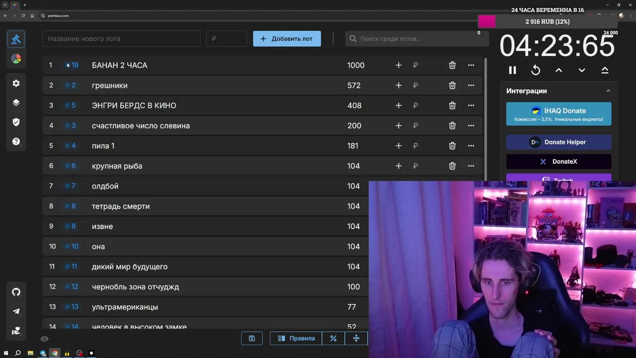
Task: Open the pie chart wheel sidebar icon
Action: [16, 59]
